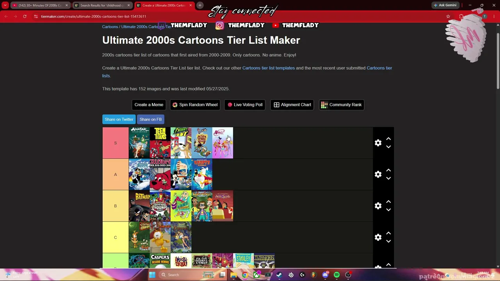The height and width of the screenshot is (281, 500).
Task: Move tier B row down
Action: (x=388, y=210)
